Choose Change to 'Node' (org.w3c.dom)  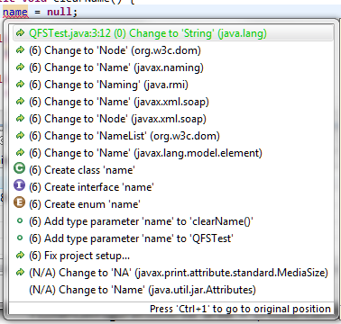point(115,50)
